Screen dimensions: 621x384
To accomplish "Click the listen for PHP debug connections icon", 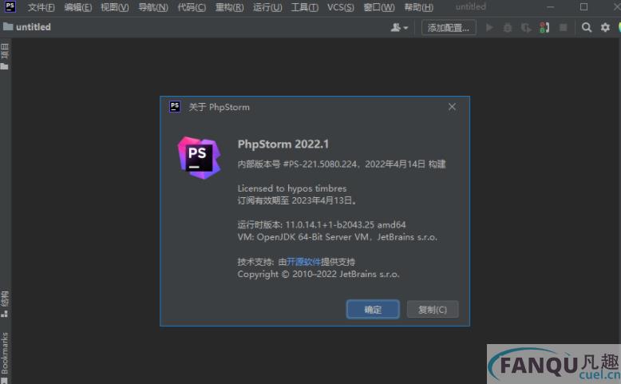I will (x=544, y=27).
